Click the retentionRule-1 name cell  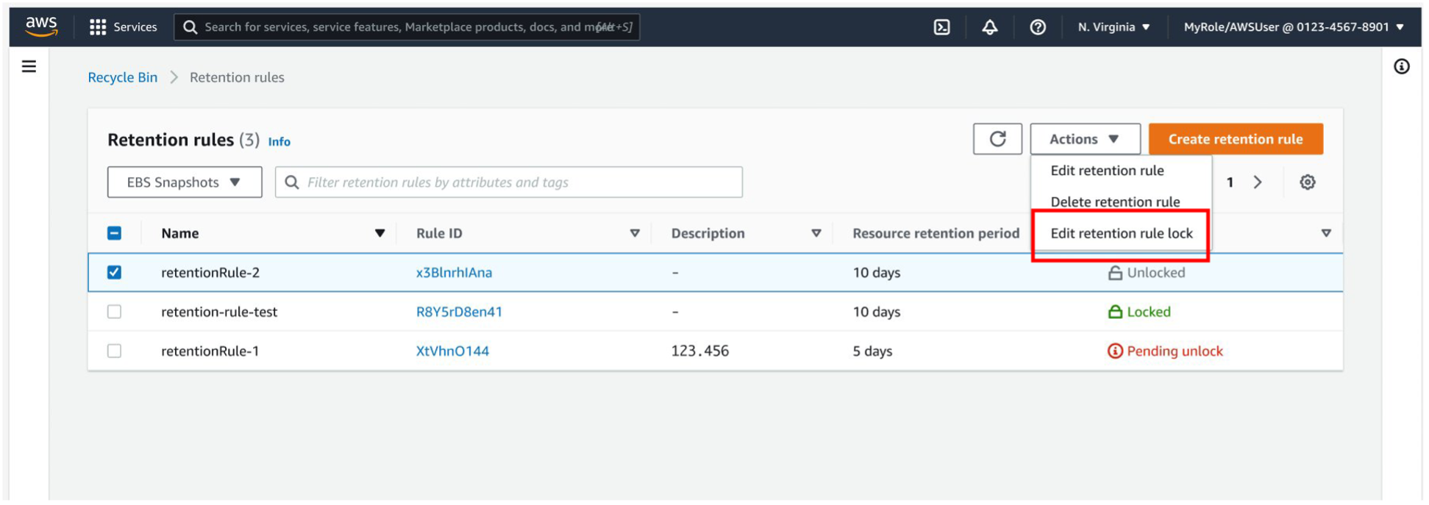[x=210, y=351]
